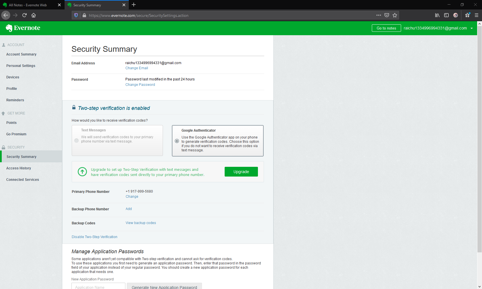
Task: Click the lock icon beside Two-step verification heading
Action: coord(74,108)
